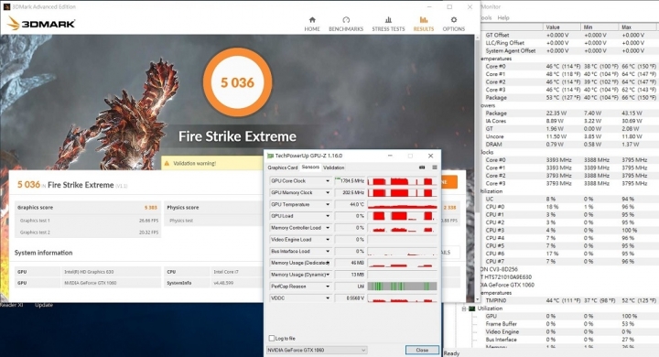Click the Intel(R) HD Graphics 630 entry
The height and width of the screenshot is (357, 659).
click(89, 272)
